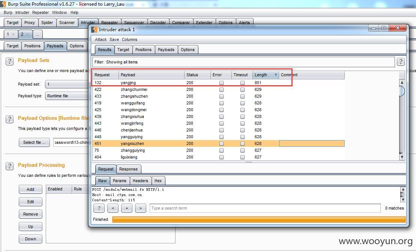Open Hex tab of request viewer

(158, 181)
